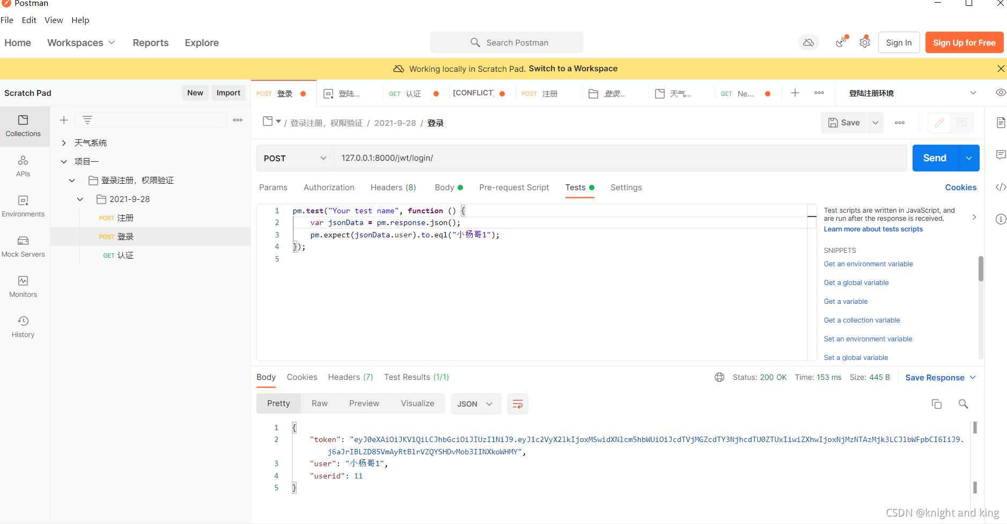Close the Scratch Pad yellow banner
The width and height of the screenshot is (1007, 524).
coord(1001,69)
